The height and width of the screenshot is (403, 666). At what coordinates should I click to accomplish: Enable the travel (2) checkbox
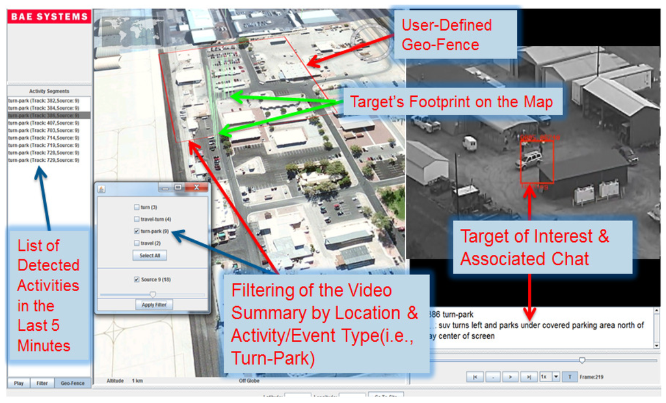(137, 243)
